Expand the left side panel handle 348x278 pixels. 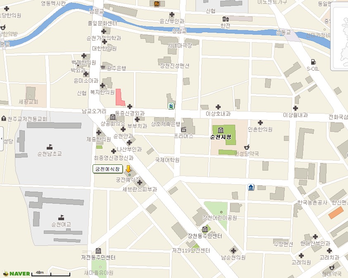click(2, 134)
